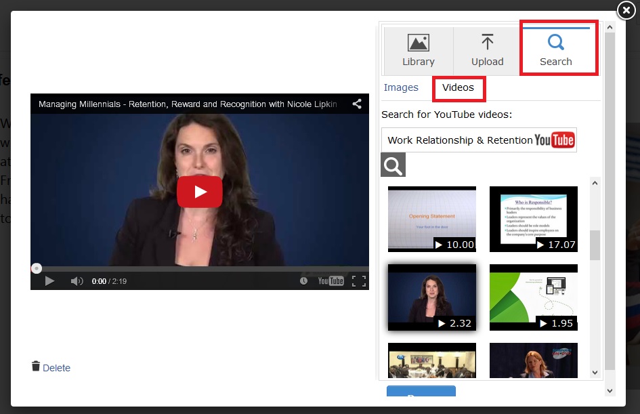Viewport: 640px width, 414px height.
Task: Switch to the Images sub-tab
Action: (x=401, y=87)
